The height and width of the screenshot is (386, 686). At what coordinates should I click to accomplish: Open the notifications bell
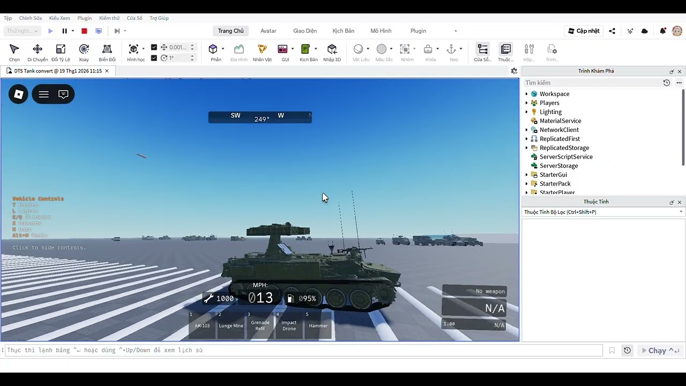[x=663, y=31]
